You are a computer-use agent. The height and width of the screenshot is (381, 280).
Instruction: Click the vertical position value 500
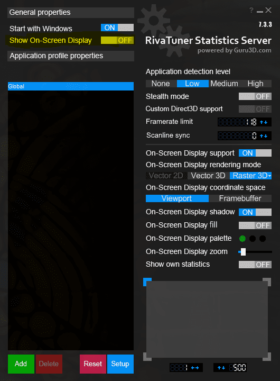point(238,368)
